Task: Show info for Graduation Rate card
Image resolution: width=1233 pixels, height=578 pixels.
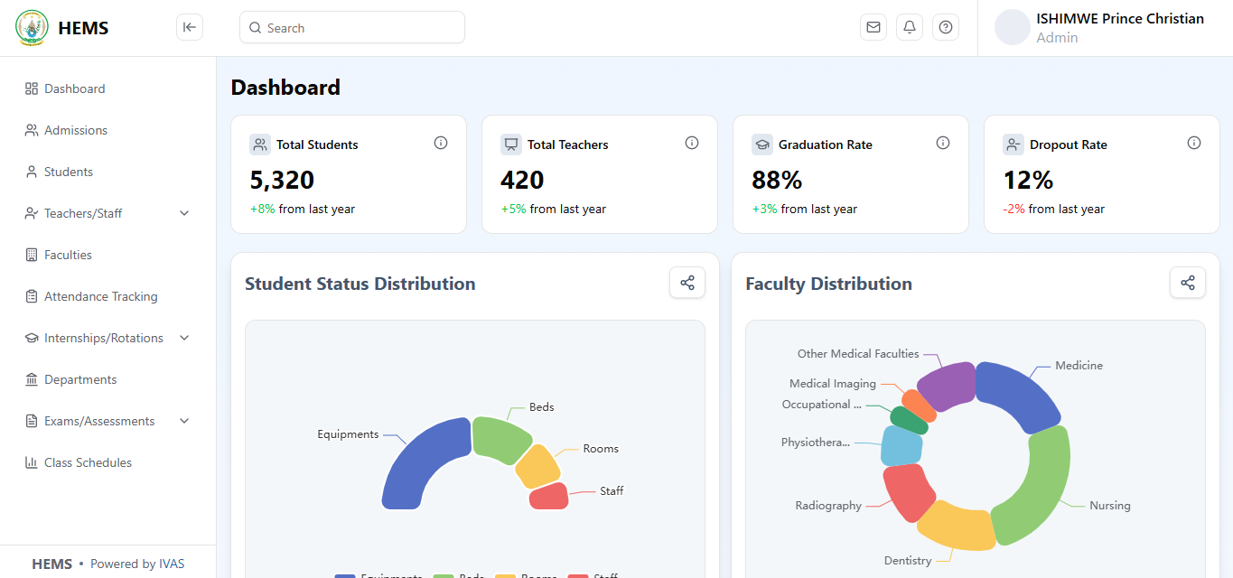Action: tap(943, 143)
